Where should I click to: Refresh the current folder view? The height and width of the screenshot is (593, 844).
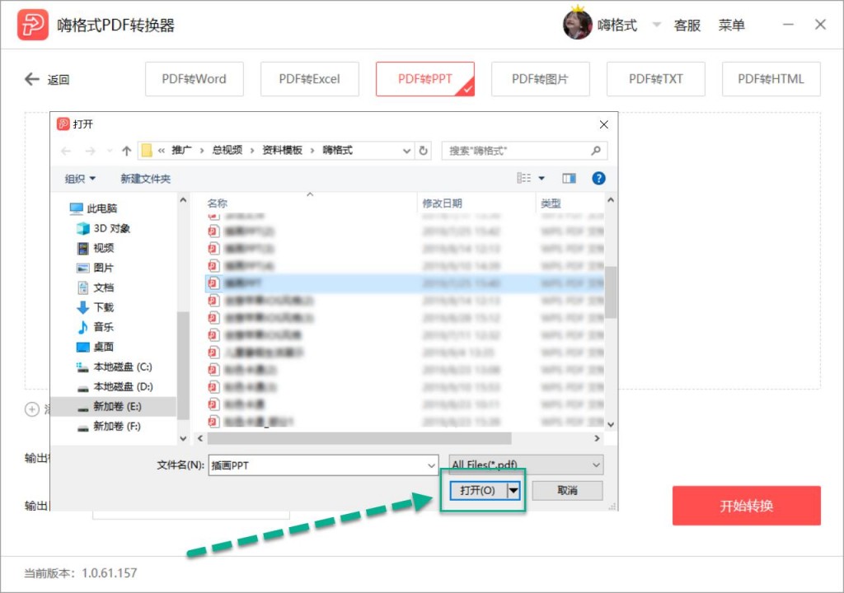coord(424,151)
